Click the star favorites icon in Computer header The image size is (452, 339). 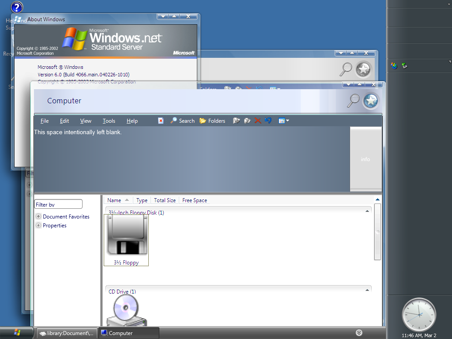371,101
